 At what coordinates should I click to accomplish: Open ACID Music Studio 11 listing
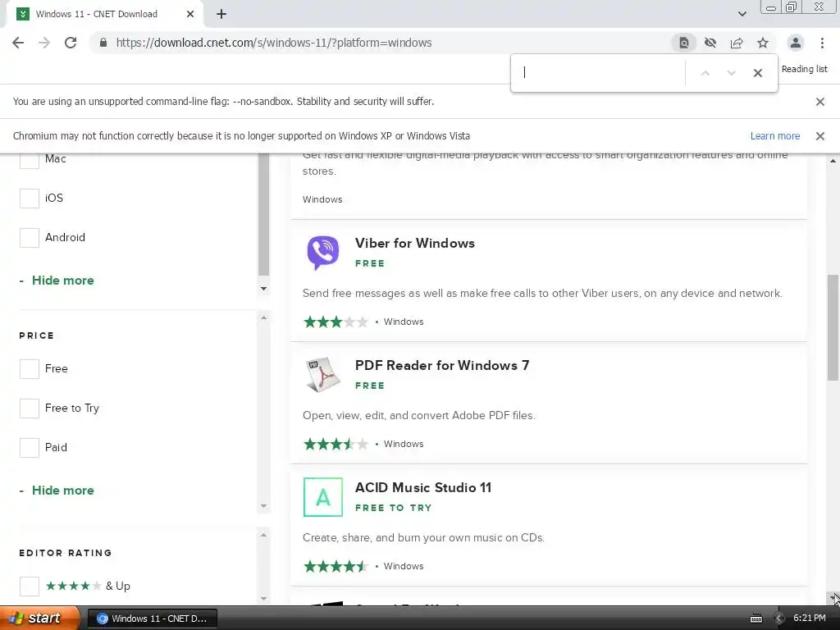[422, 487]
